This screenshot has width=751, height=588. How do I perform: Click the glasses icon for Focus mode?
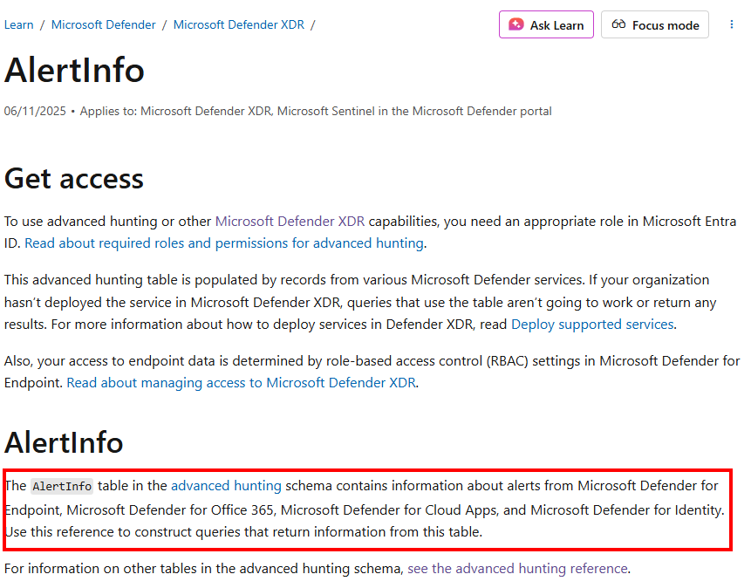pyautogui.click(x=619, y=25)
